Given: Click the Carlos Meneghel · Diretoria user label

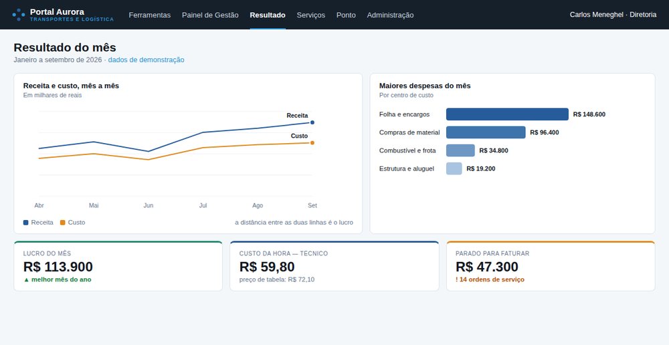Looking at the screenshot, I should click(x=613, y=15).
